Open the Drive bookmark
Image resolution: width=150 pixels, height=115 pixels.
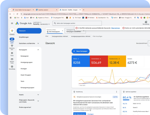pos(17,18)
